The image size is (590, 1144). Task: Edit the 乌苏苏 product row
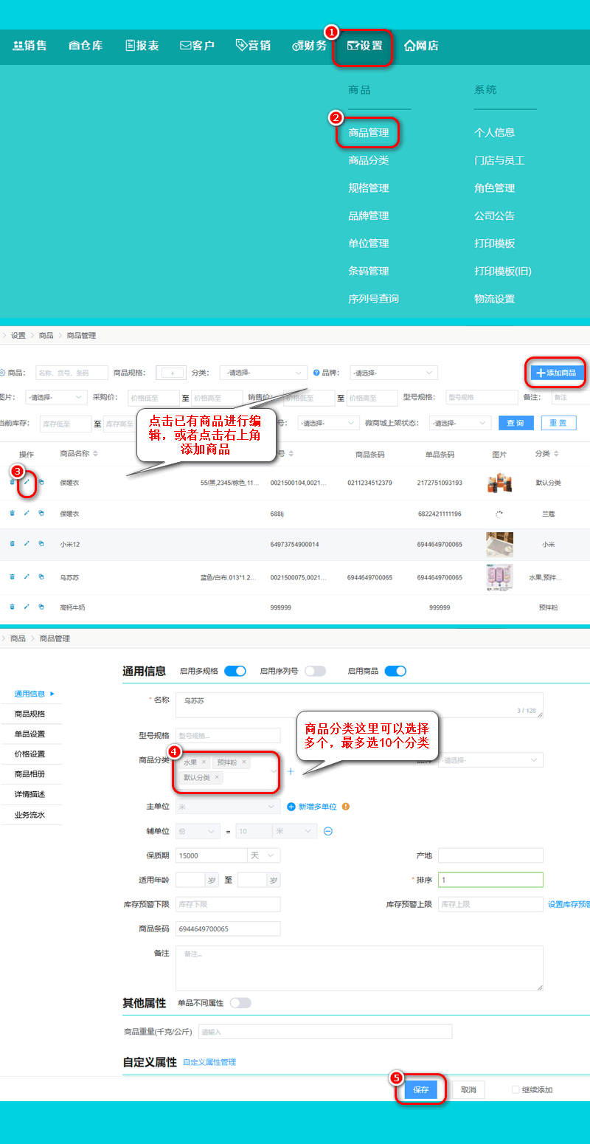click(x=27, y=576)
